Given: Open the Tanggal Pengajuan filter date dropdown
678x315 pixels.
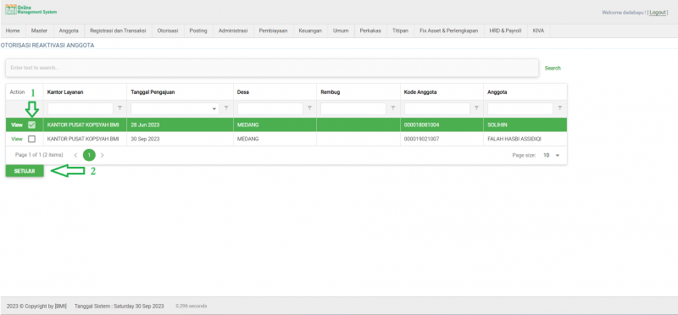Looking at the screenshot, I should click(x=214, y=109).
